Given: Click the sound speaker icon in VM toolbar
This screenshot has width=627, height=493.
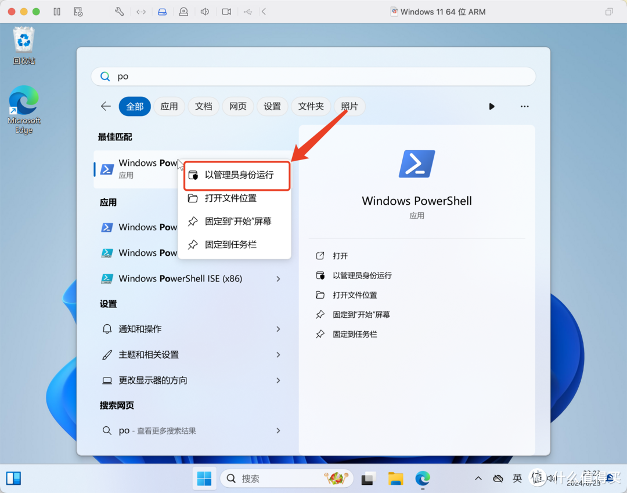Looking at the screenshot, I should tap(205, 12).
